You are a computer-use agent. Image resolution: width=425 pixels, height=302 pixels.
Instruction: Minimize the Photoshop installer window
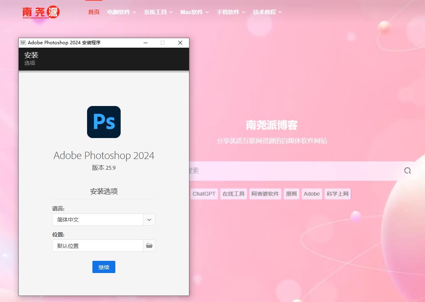[x=145, y=43]
